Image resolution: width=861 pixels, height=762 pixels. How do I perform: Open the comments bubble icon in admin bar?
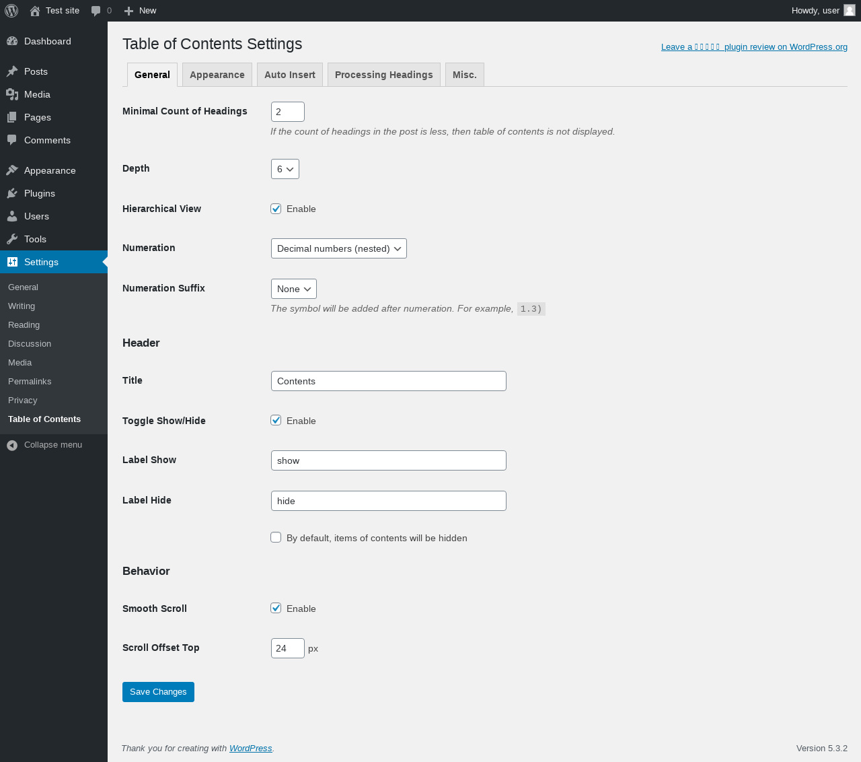click(x=96, y=11)
